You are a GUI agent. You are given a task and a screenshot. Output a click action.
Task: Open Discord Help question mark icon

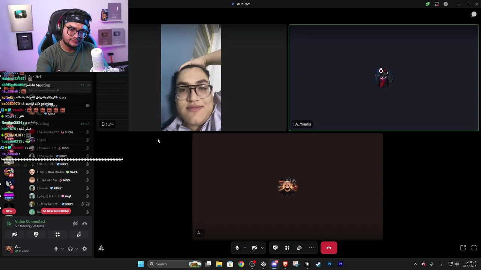click(446, 4)
